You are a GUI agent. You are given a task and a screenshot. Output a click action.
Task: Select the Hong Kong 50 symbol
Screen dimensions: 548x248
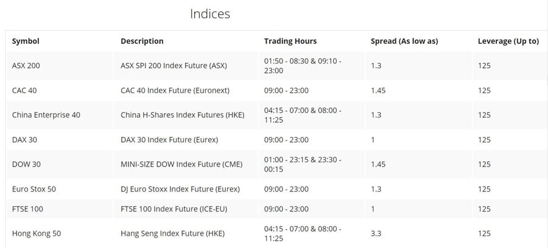coord(37,233)
